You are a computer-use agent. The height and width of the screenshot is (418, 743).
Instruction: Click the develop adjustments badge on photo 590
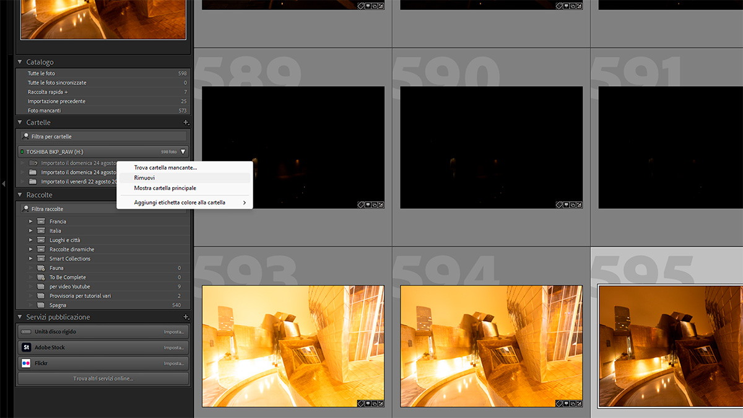579,204
